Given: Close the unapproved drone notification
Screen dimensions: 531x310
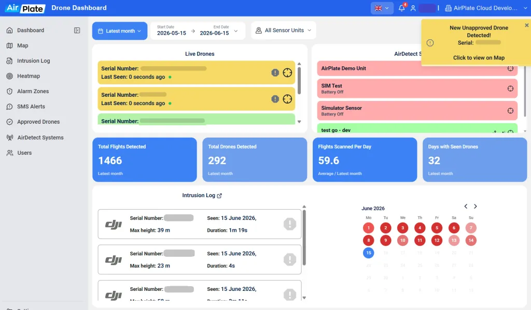Looking at the screenshot, I should [x=527, y=25].
